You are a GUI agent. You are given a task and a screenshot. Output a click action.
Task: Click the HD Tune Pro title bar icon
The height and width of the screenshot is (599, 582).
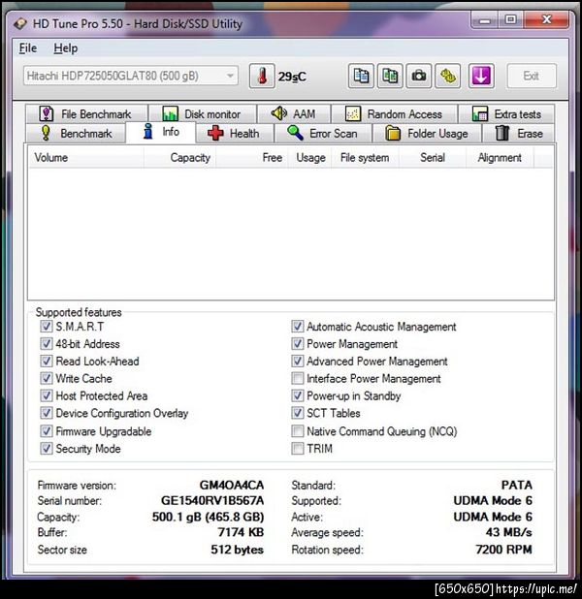19,23
